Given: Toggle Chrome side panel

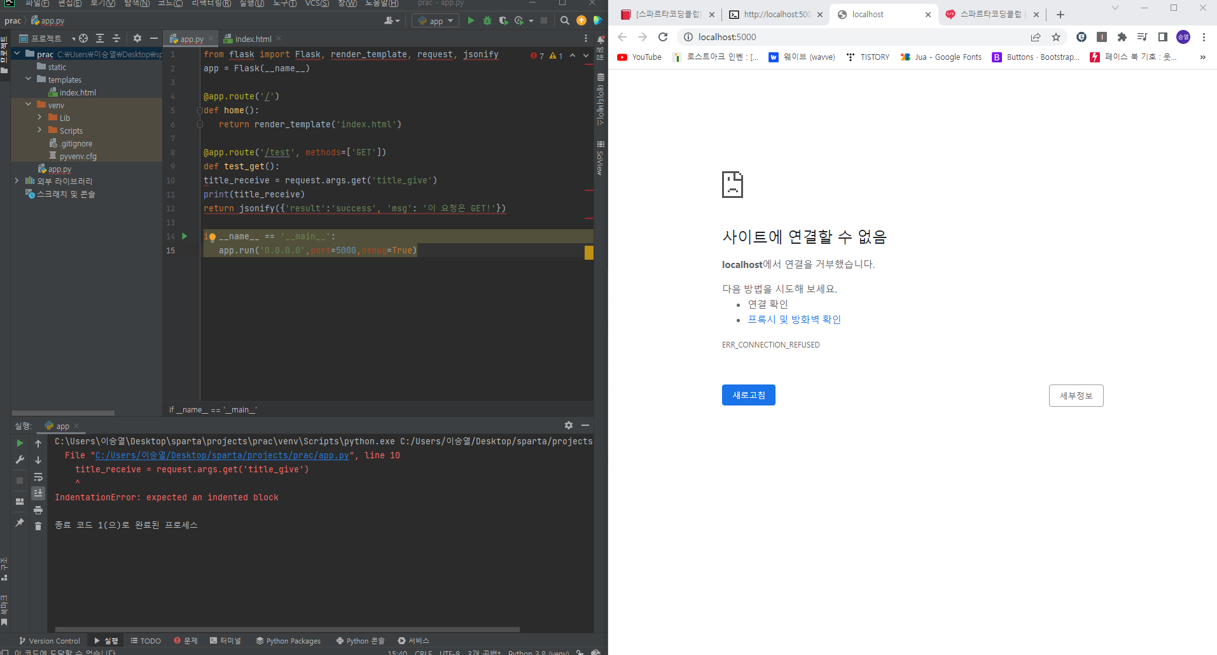Looking at the screenshot, I should coord(1163,37).
